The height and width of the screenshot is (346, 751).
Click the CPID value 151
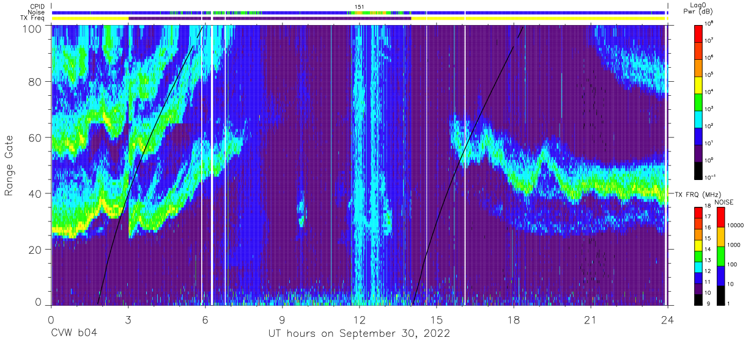[x=360, y=6]
